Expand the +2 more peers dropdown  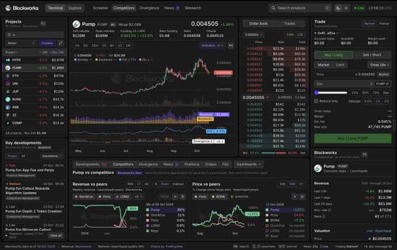[x=138, y=197]
